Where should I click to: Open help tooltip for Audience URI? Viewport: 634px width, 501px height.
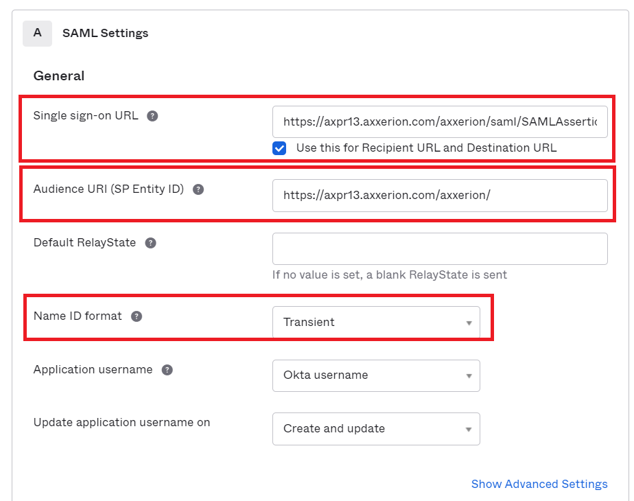[x=198, y=189]
